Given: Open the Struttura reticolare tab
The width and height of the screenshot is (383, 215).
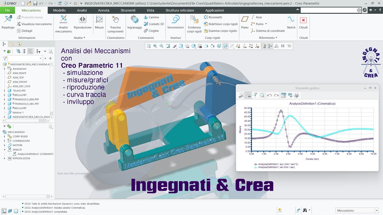Looking at the screenshot, I should coord(180,10).
